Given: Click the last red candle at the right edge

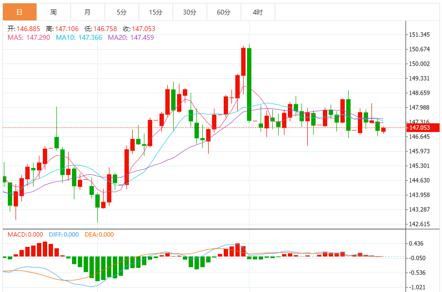Looking at the screenshot, I should coord(383,130).
